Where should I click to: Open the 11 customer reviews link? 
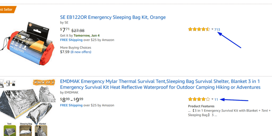[216, 100]
